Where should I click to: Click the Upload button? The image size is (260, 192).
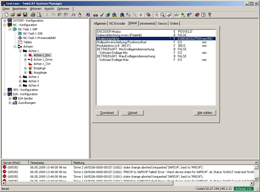coord(132,113)
